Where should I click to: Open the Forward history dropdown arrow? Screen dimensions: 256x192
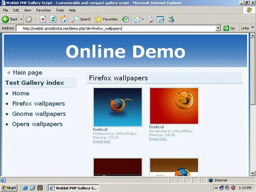pos(36,19)
